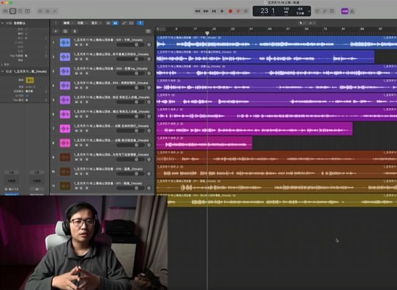Viewport: 397px width, 290px height.
Task: Mute track 1 with M button
Action: pyautogui.click(x=76, y=45)
